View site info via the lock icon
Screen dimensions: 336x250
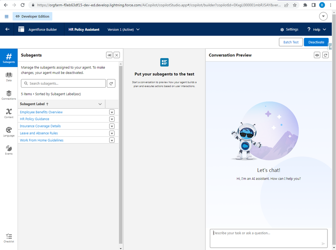(33, 5)
